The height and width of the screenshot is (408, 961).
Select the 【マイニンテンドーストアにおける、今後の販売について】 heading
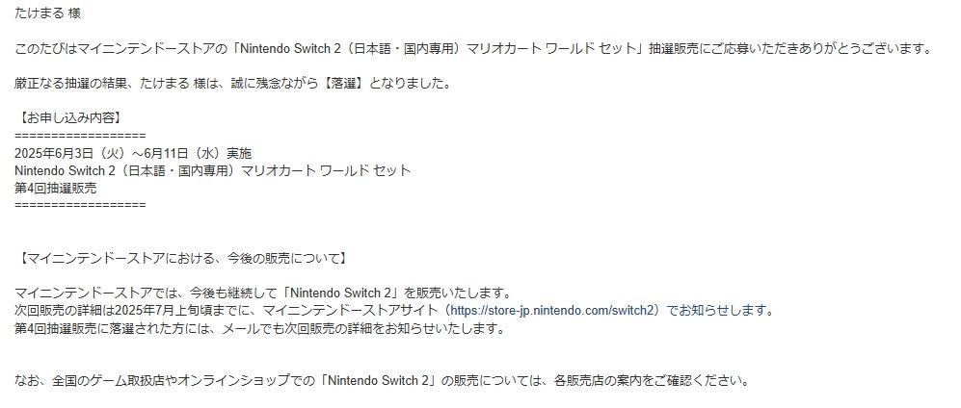coord(182,258)
